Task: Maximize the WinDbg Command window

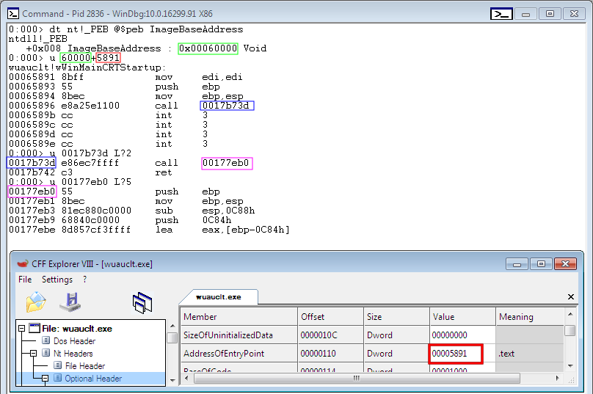Action: pyautogui.click(x=550, y=14)
